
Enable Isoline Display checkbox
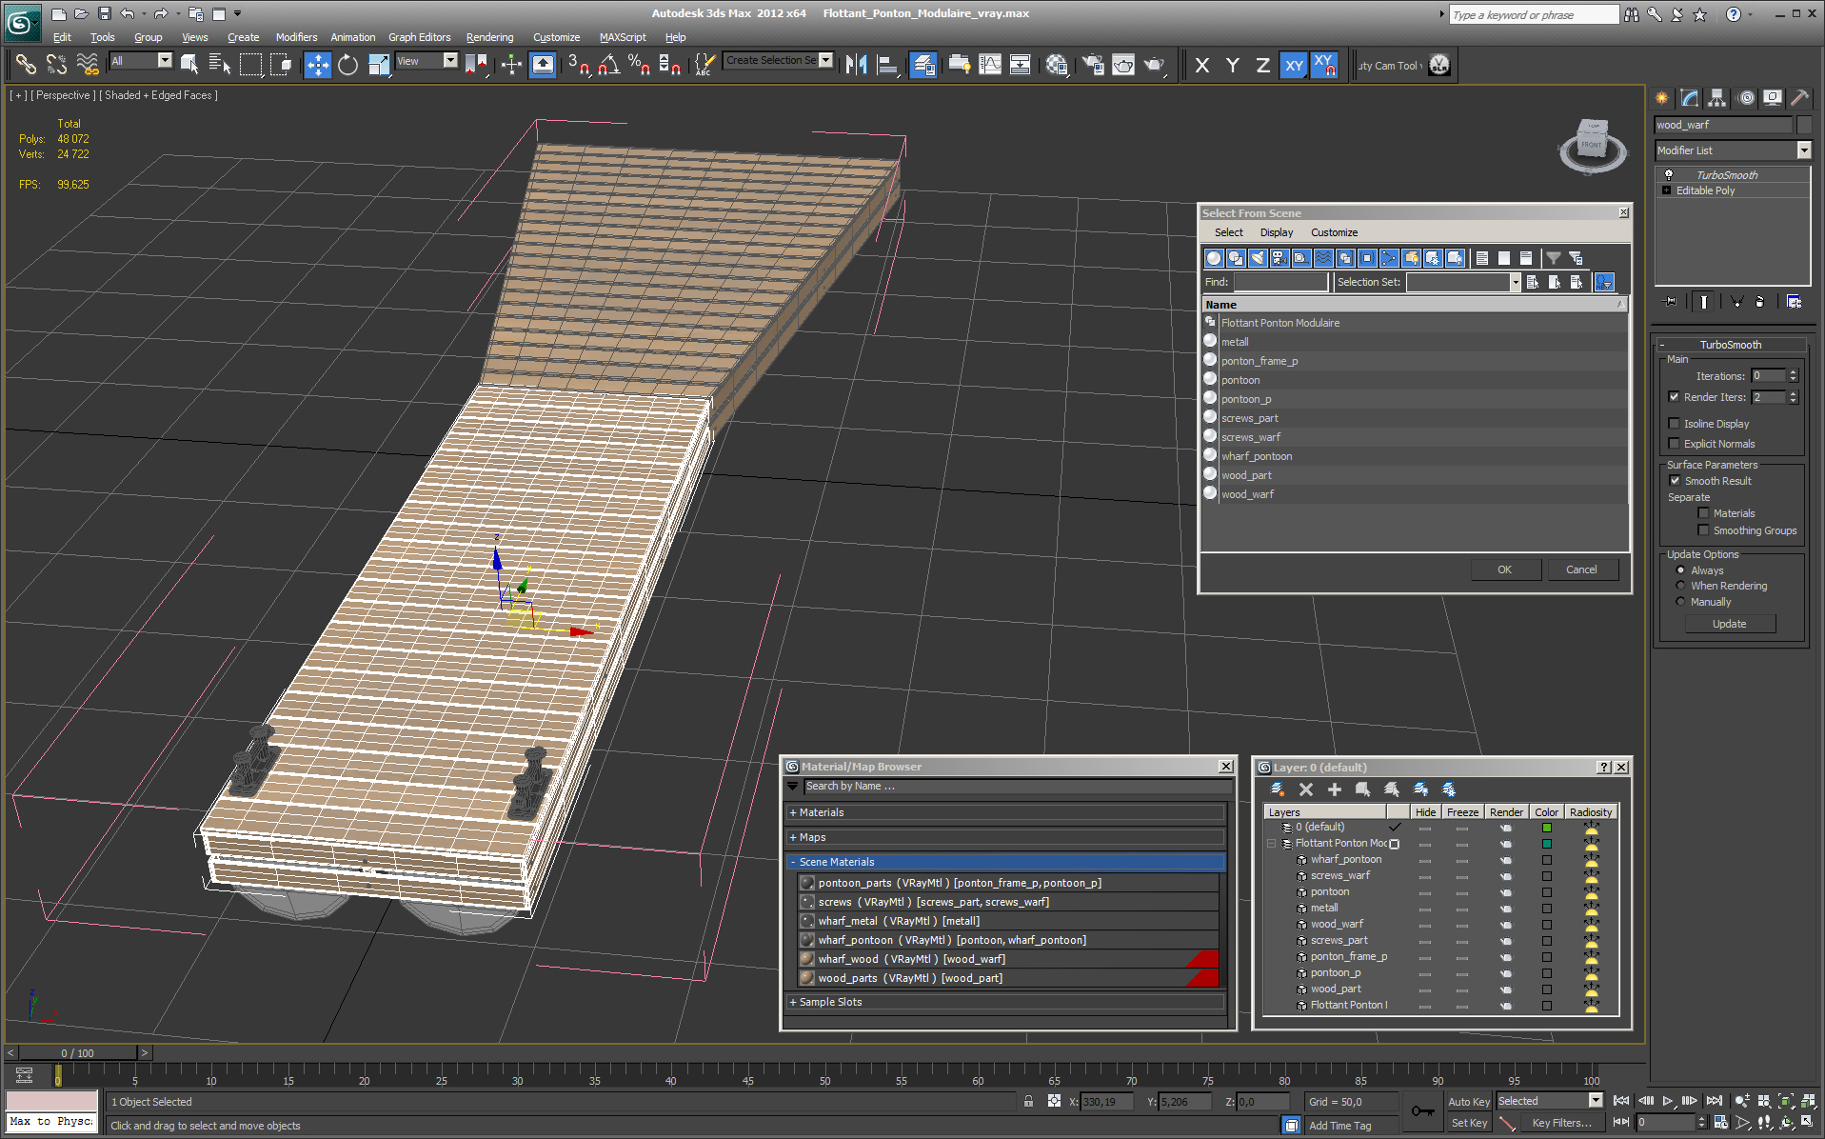1674,424
